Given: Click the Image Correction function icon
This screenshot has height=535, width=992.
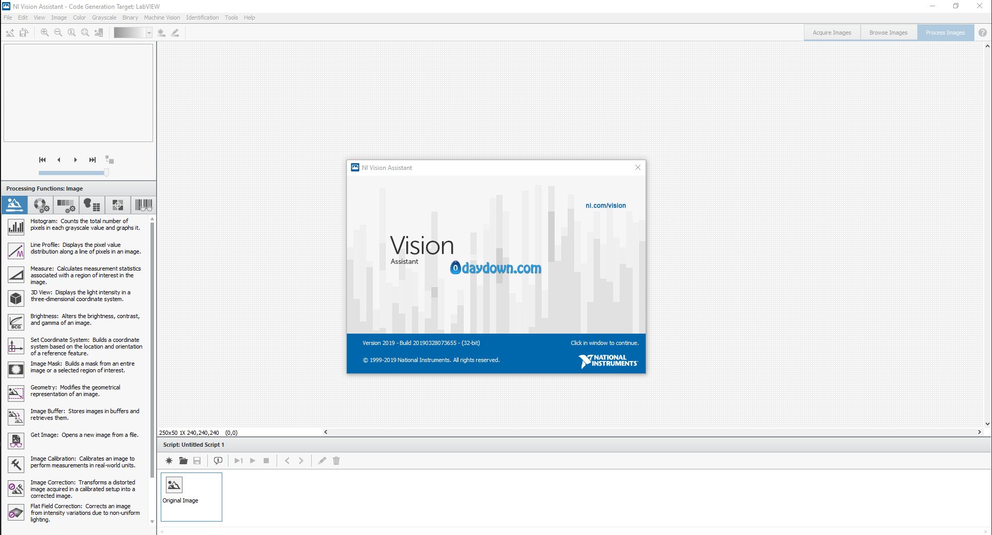Looking at the screenshot, I should point(16,488).
